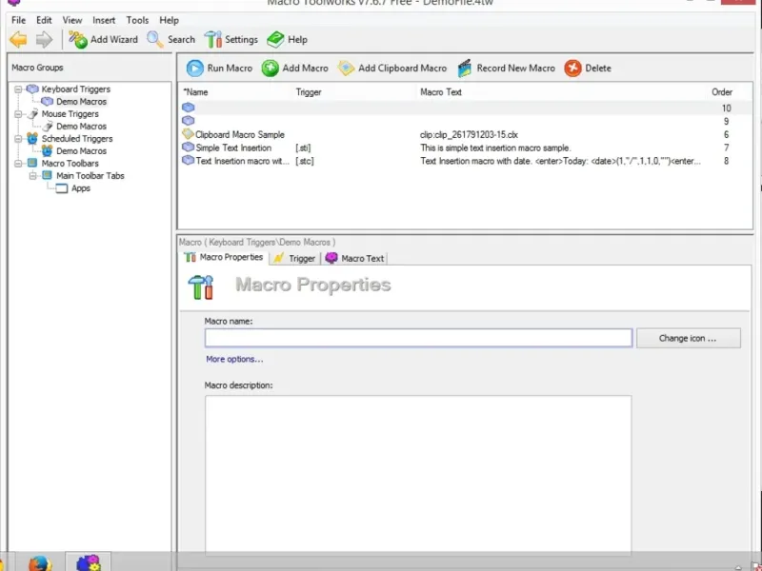Collapse the Keyboard Triggers tree node
Screen dimensions: 762x571
click(x=18, y=89)
